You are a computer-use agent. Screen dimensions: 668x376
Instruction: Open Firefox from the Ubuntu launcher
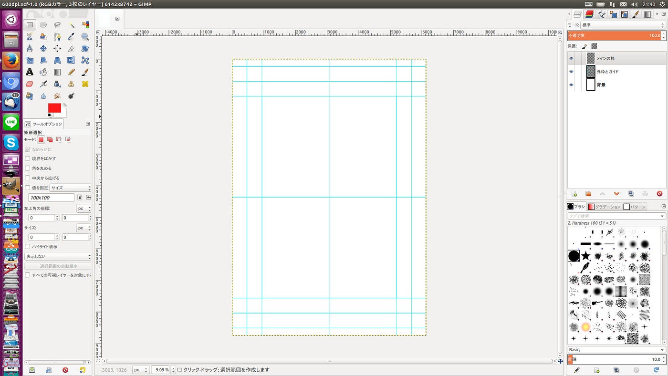[11, 61]
